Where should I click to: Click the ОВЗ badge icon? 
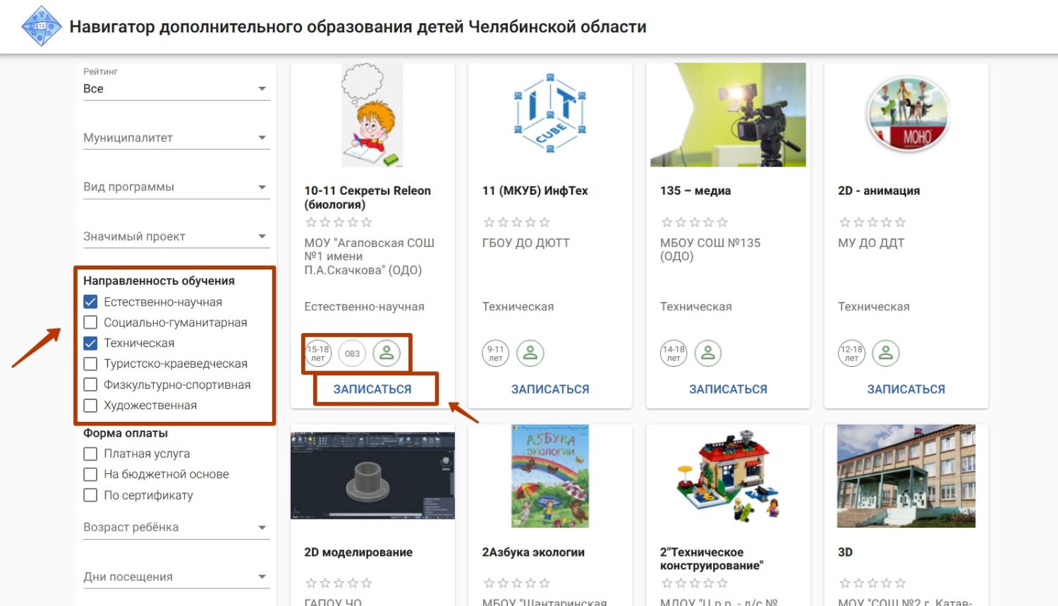point(352,353)
